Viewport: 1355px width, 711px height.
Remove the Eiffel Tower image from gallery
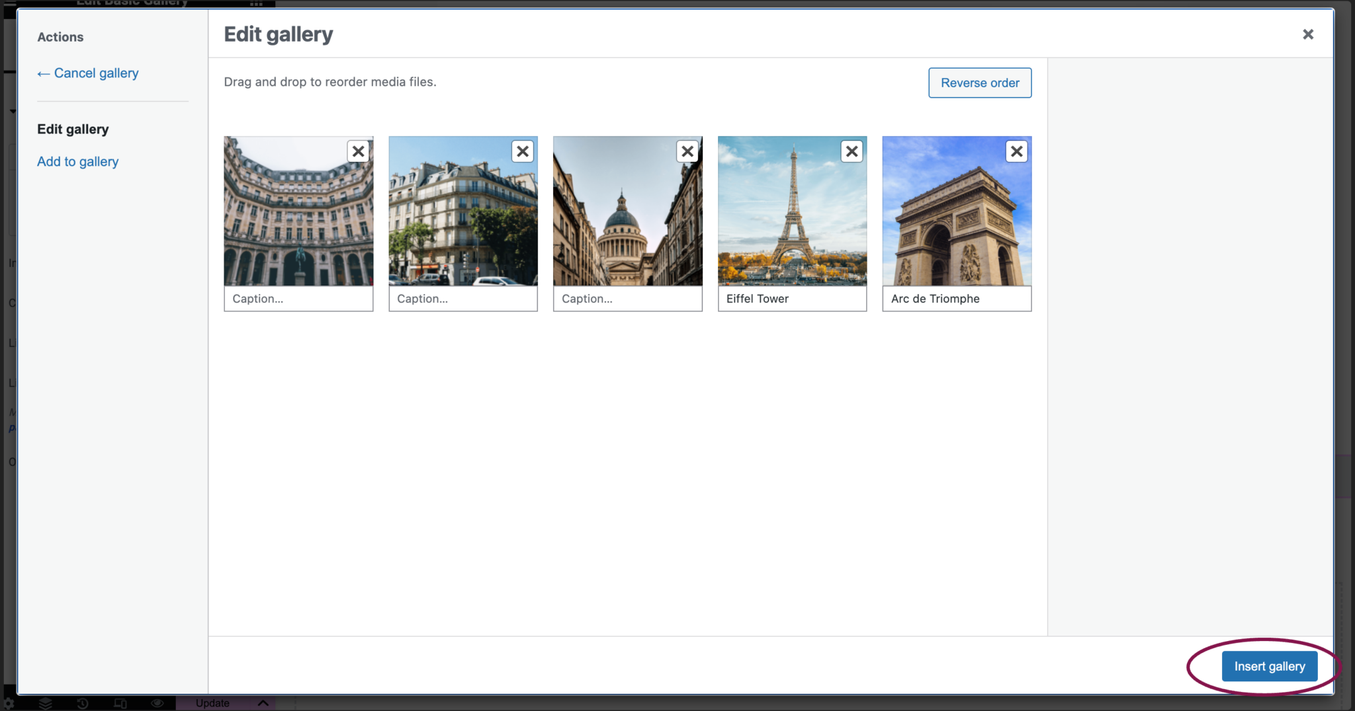coord(852,151)
